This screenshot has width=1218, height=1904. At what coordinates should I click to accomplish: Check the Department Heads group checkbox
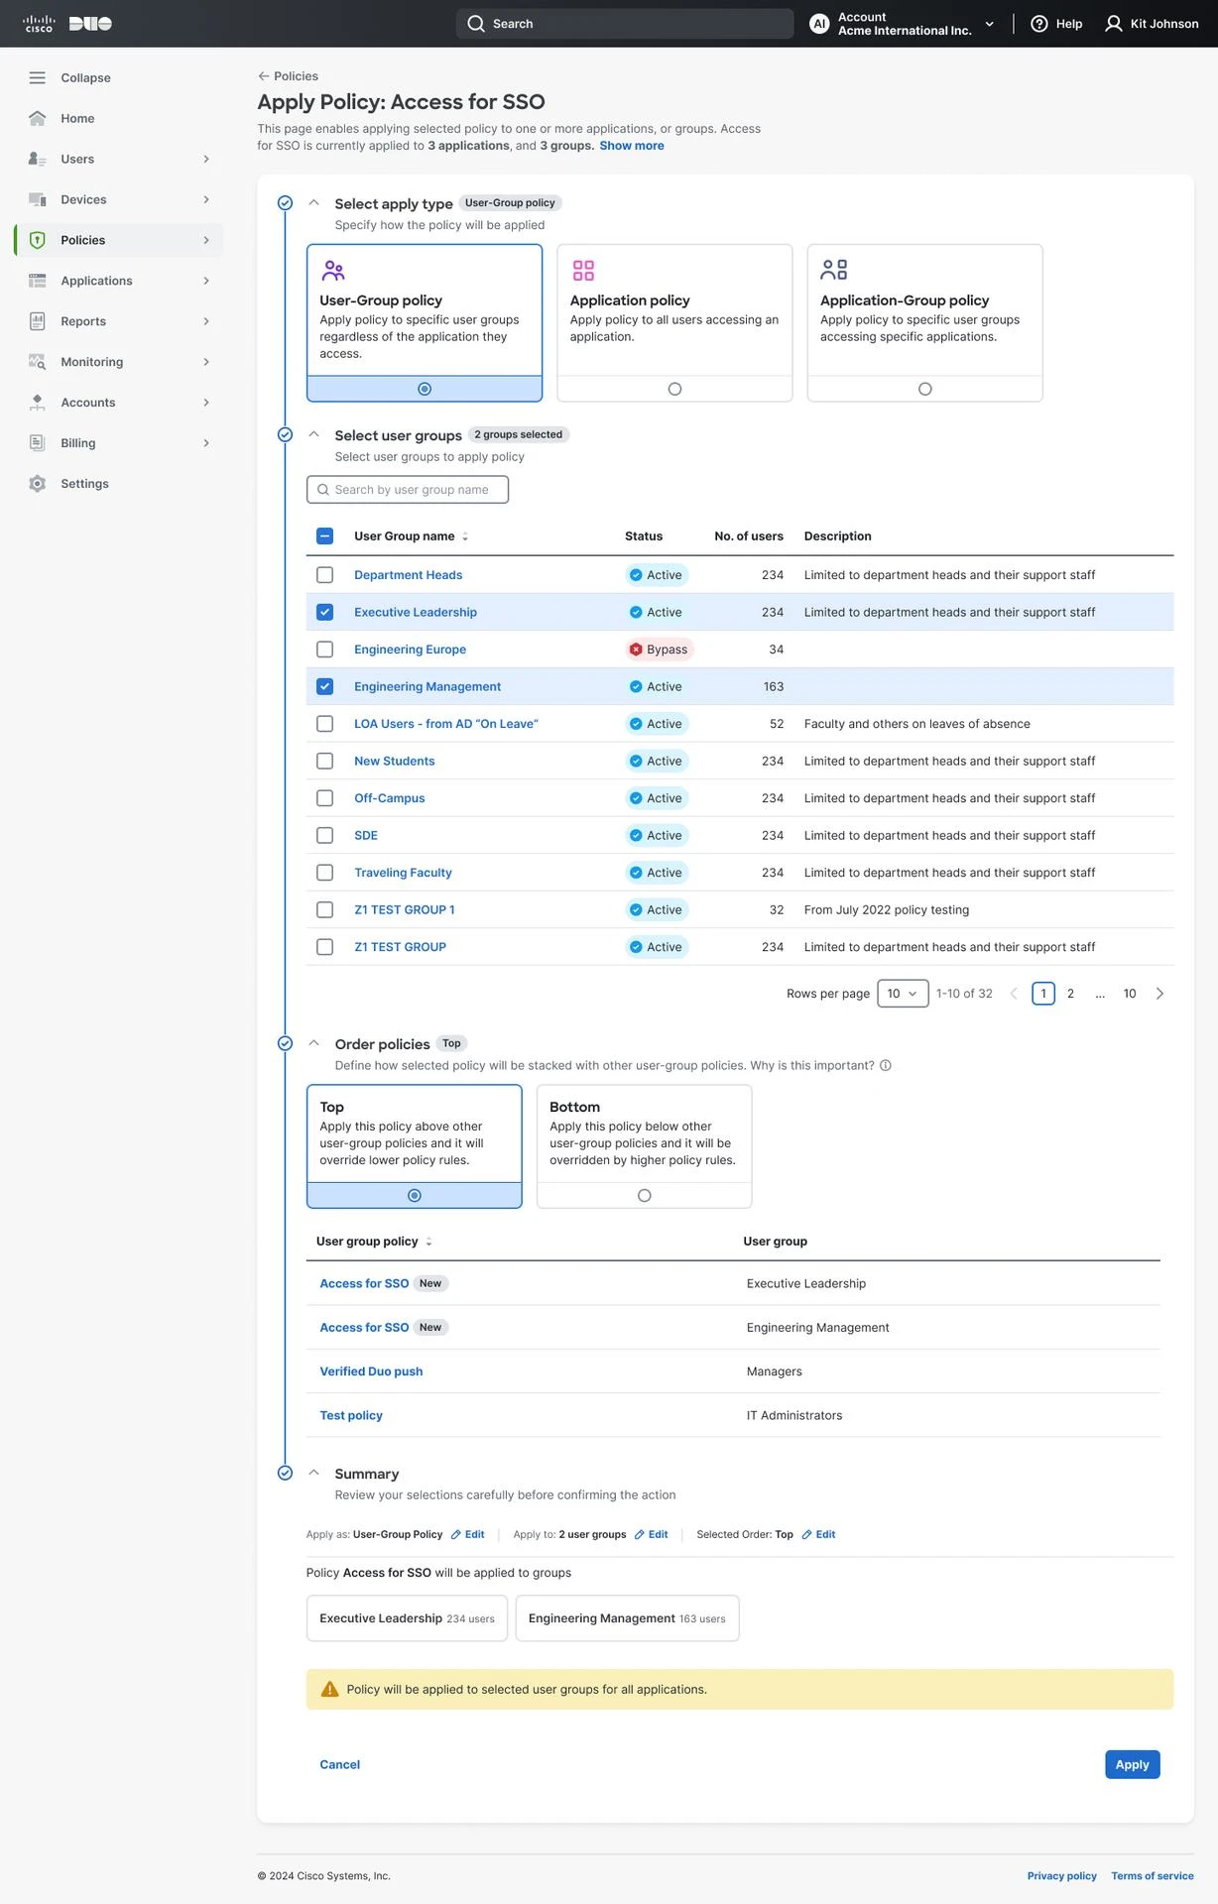coord(324,575)
